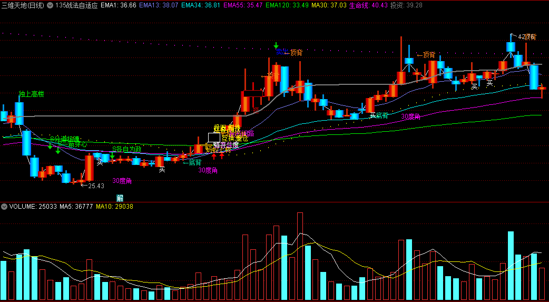Viewport: 549px width, 302px height.
Task: Click the MA5: 36777 volume label
Action: [x=76, y=207]
